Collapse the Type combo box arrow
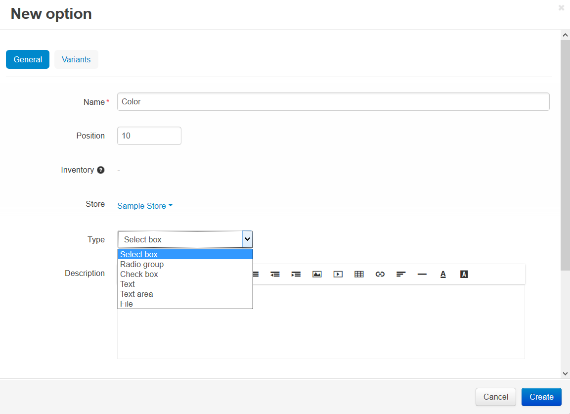The height and width of the screenshot is (414, 570). click(247, 239)
